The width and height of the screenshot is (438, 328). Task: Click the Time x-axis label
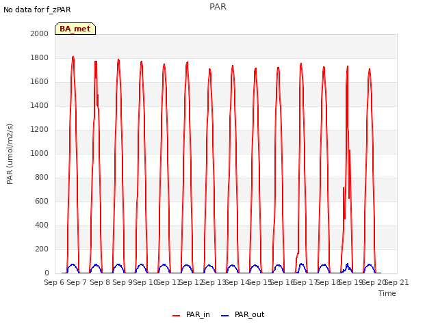(x=387, y=293)
